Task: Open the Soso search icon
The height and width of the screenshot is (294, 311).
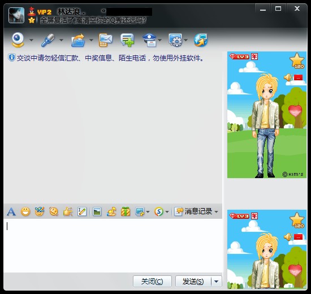Action: click(159, 211)
